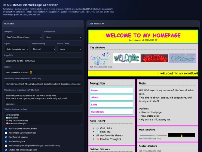Open the Layout dropdown
The image size is (202, 152).
16,49
